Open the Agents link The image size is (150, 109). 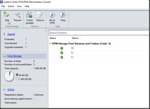pos(11,34)
